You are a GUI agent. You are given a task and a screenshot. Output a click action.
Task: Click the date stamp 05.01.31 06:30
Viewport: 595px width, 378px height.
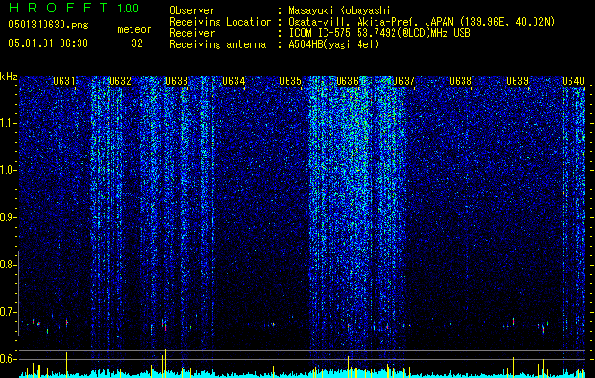tap(48, 43)
